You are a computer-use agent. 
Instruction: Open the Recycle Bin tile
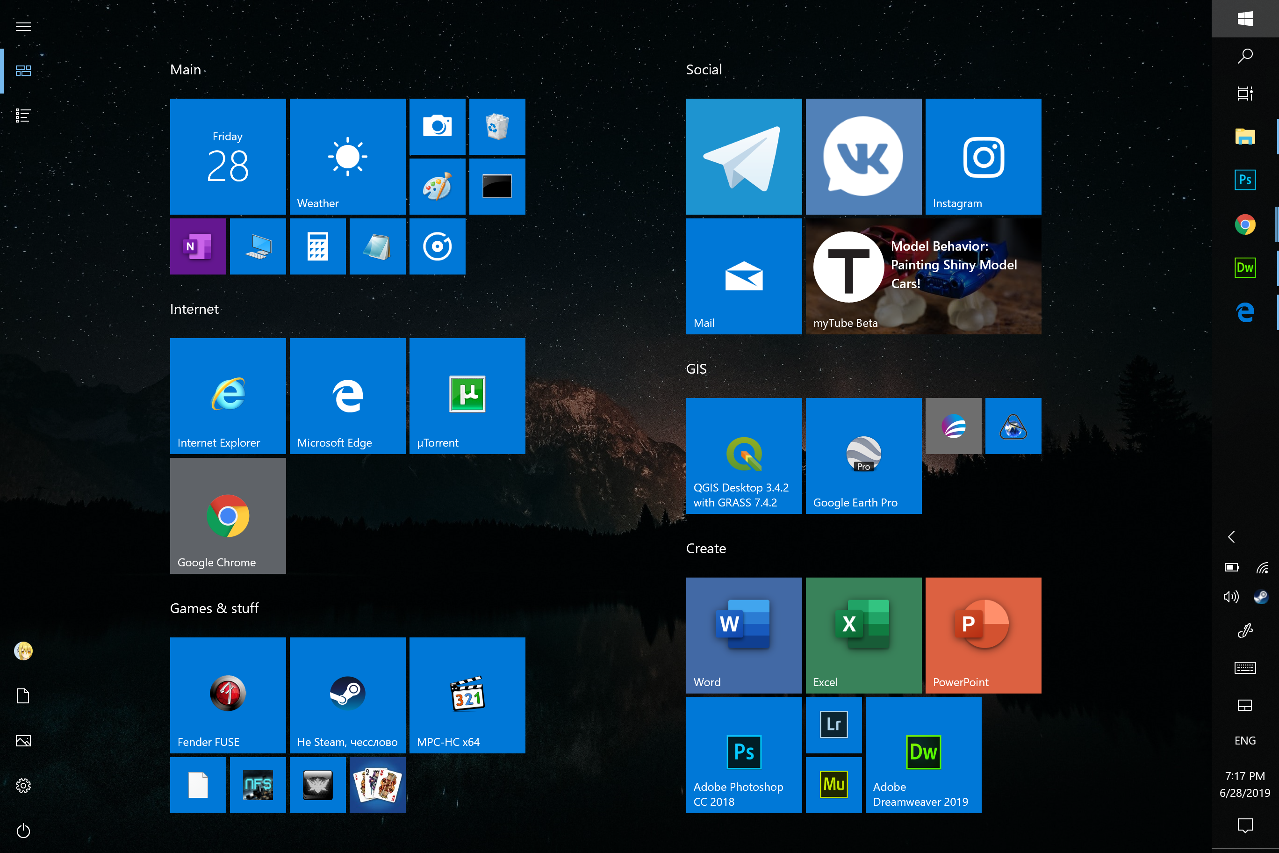497,127
